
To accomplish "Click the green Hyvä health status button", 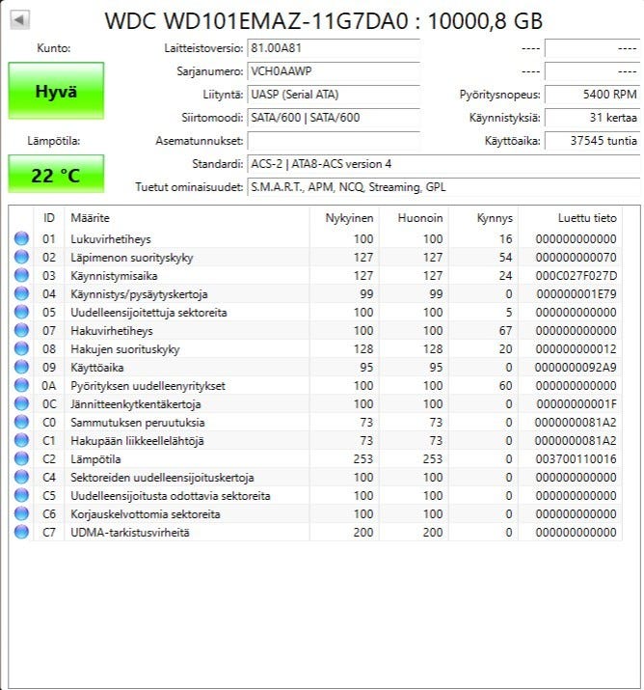I will coord(56,91).
